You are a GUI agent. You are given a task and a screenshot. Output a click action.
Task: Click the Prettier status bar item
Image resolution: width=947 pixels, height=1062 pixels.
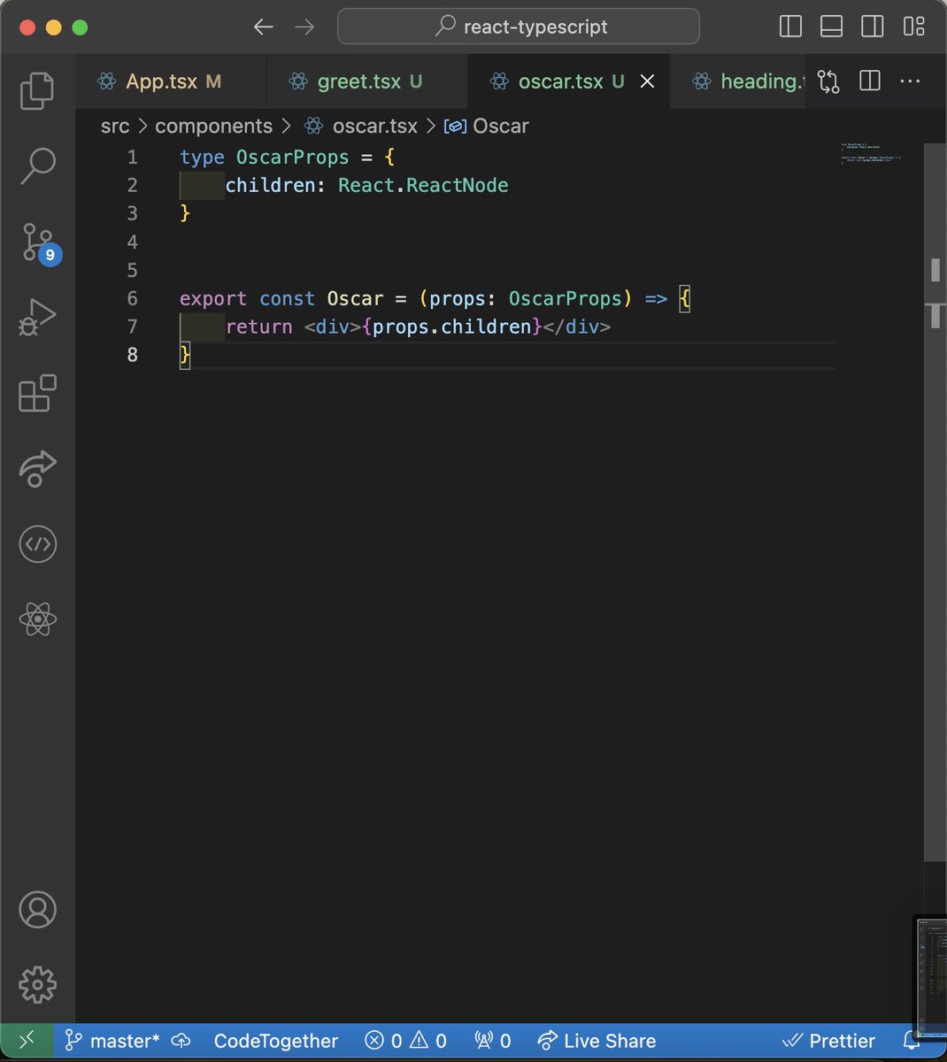(829, 1041)
